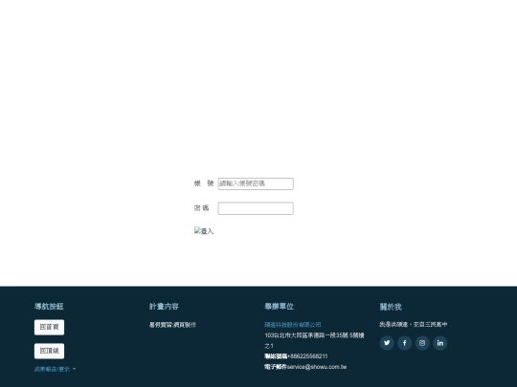This screenshot has width=517, height=387.
Task: Focus the 密碼 password input field
Action: pyautogui.click(x=256, y=208)
